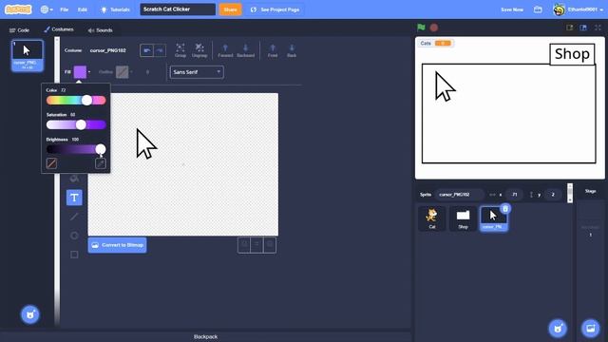Open the Edit menu
The height and width of the screenshot is (342, 608).
[x=83, y=9]
